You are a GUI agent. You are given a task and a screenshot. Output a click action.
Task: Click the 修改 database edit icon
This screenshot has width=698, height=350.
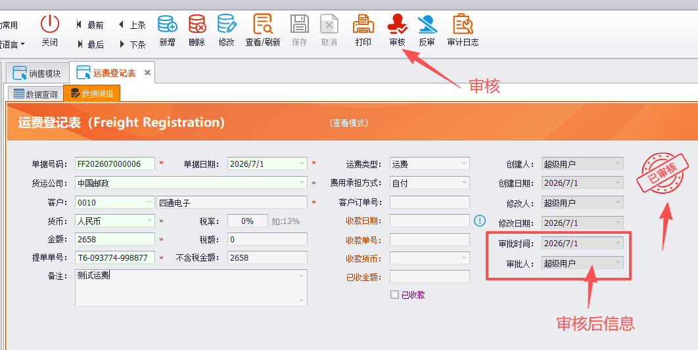pyautogui.click(x=227, y=24)
